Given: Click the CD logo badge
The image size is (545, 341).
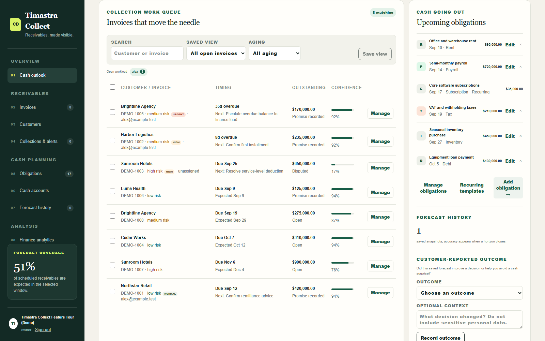Looking at the screenshot, I should pyautogui.click(x=16, y=24).
